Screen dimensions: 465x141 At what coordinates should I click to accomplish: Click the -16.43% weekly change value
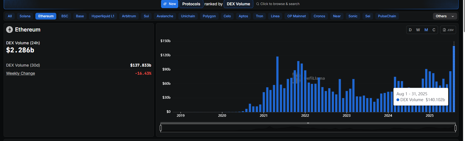(143, 73)
